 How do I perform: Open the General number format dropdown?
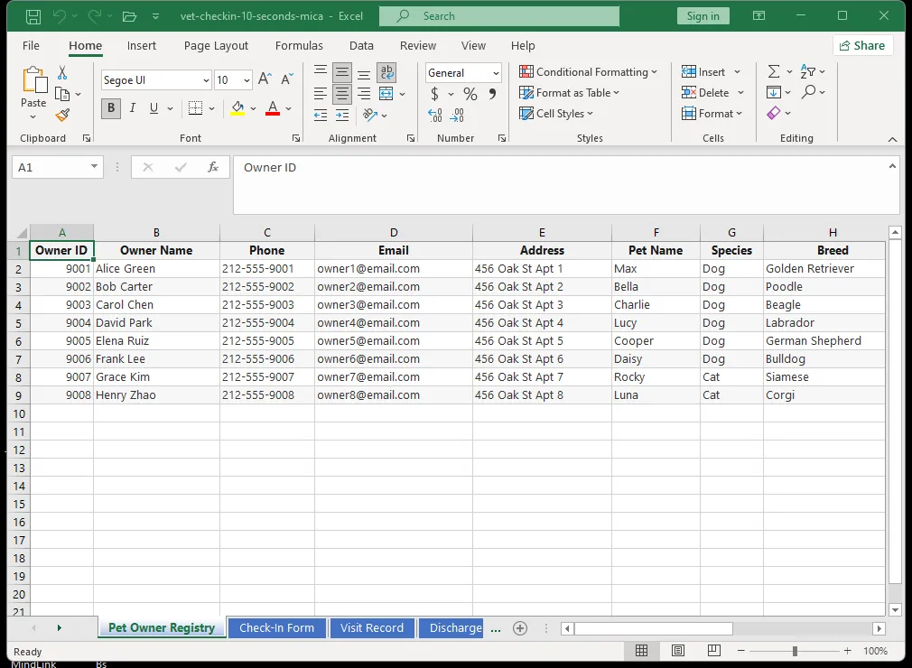click(496, 73)
